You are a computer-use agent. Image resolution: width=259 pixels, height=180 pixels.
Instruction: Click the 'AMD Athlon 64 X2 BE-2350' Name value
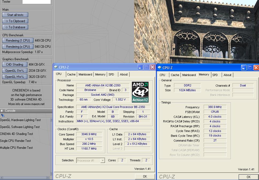[103, 85]
